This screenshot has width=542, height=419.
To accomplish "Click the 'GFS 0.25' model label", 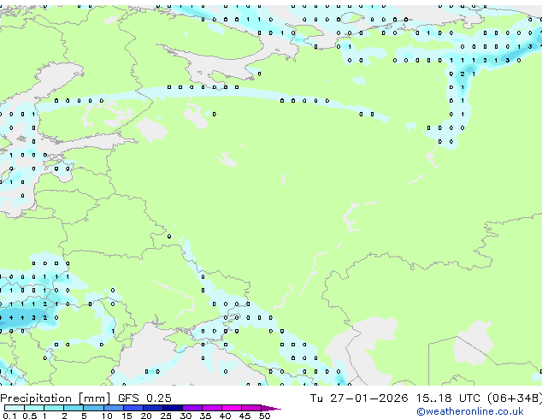I will pyautogui.click(x=144, y=398).
